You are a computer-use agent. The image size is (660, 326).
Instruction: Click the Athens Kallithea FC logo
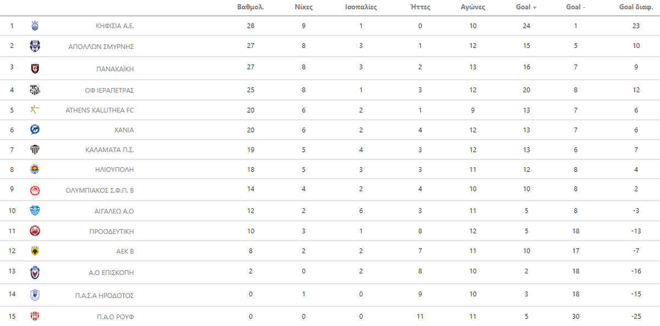[x=35, y=110]
